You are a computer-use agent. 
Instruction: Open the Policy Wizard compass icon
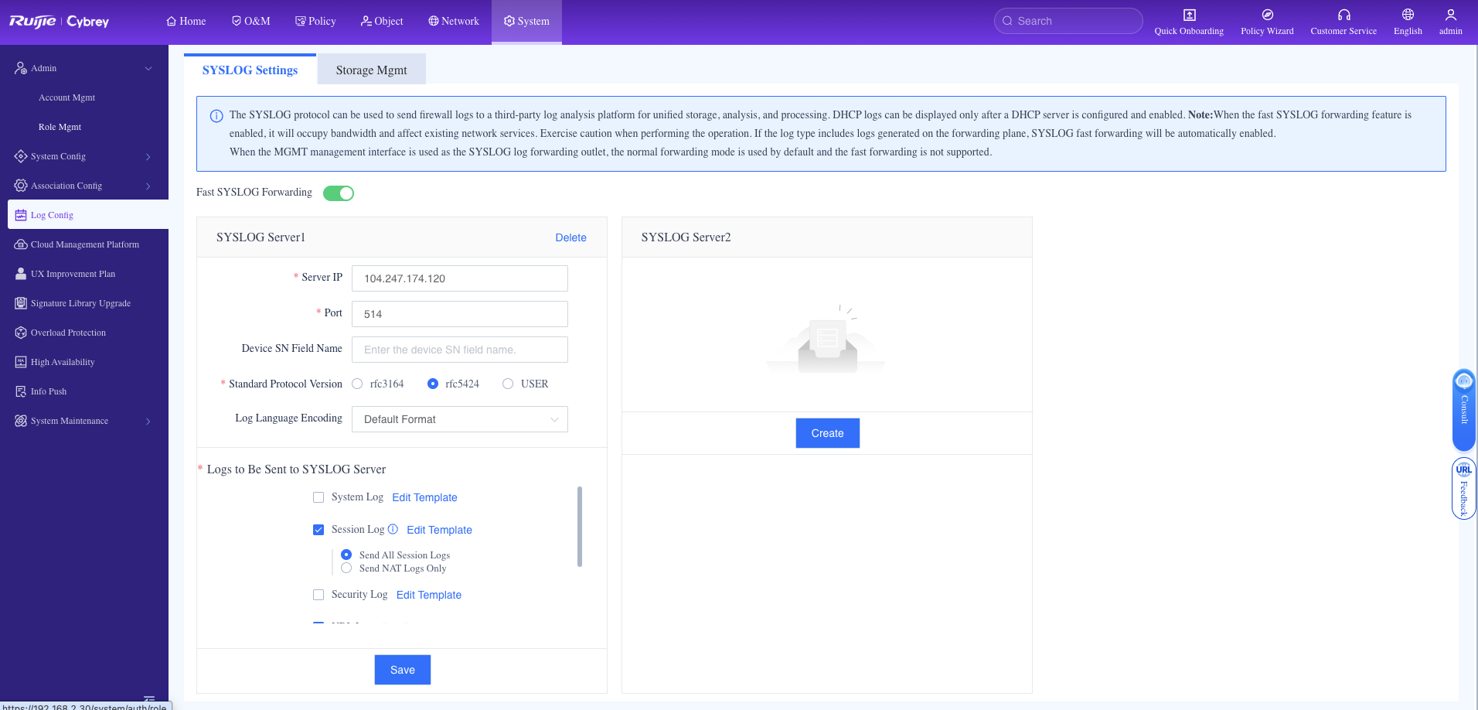1267,15
